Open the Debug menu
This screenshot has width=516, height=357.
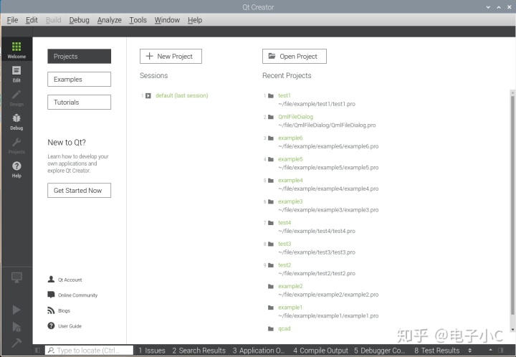pyautogui.click(x=79, y=20)
